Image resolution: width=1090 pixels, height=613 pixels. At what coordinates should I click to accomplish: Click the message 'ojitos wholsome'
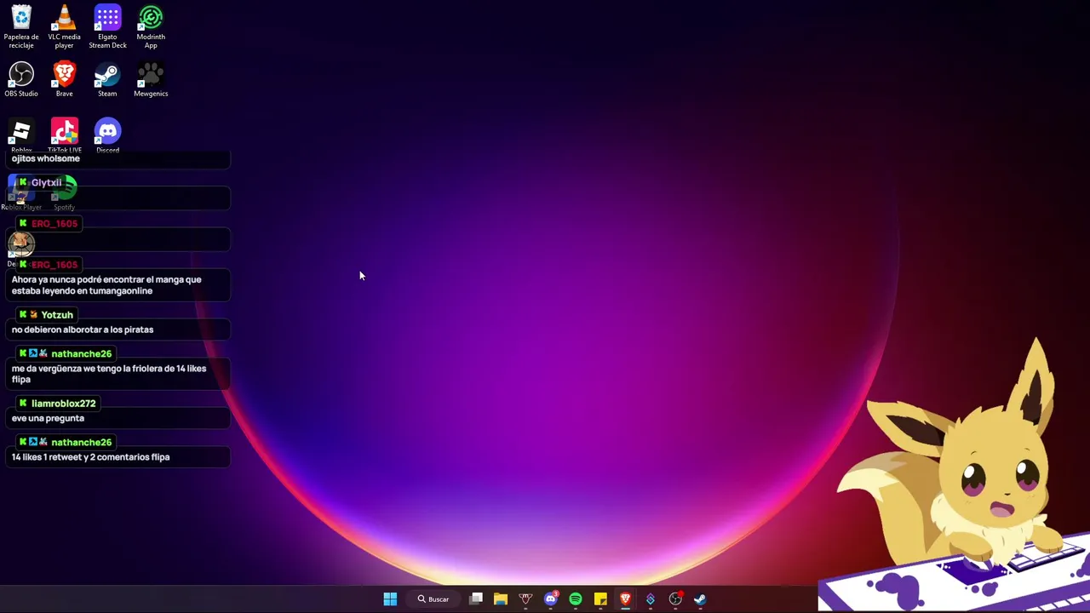pos(46,158)
